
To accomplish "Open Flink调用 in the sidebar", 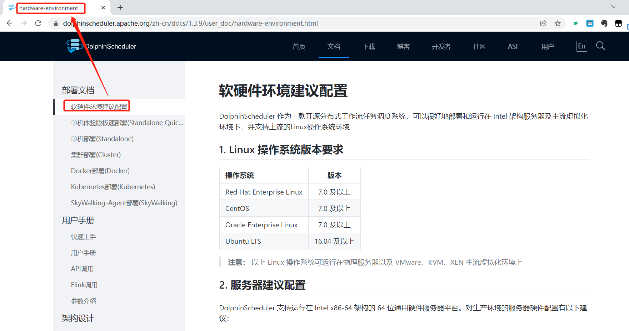I will [84, 285].
